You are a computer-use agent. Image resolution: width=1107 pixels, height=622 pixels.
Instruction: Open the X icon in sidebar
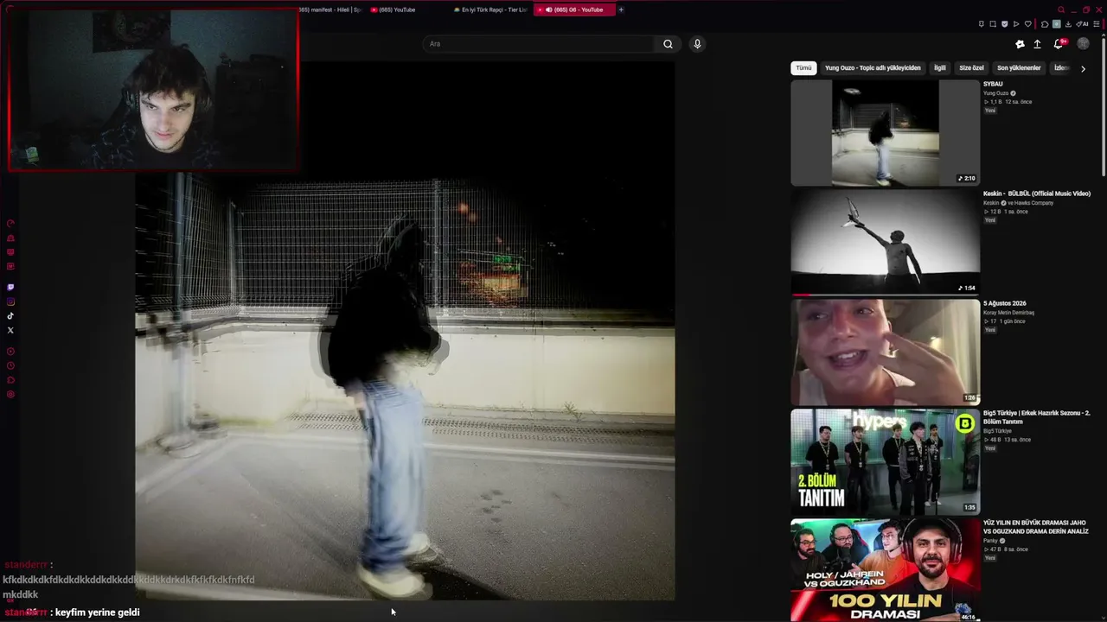coord(10,330)
